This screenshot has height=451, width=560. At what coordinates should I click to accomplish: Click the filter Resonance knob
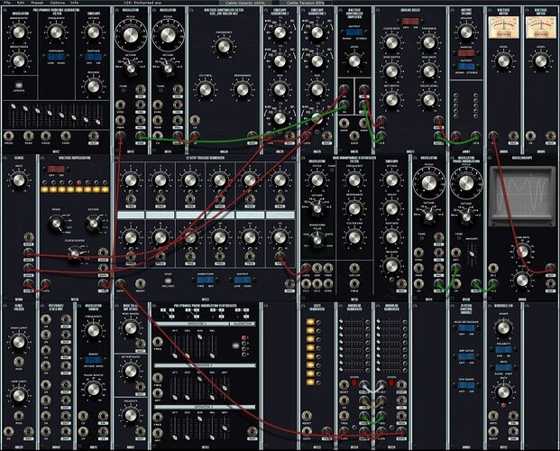coord(243,89)
